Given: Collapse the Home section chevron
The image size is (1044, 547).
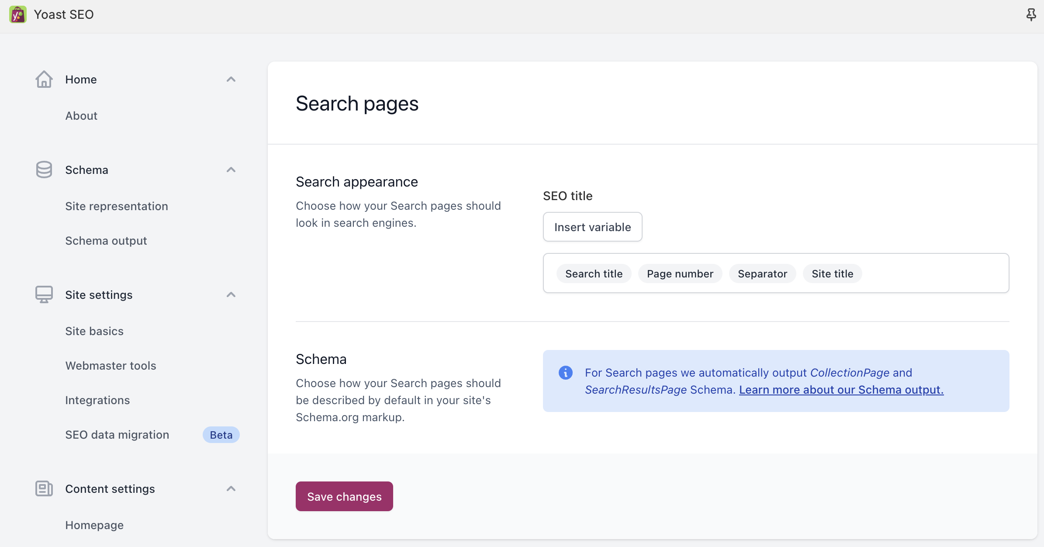Looking at the screenshot, I should pos(231,80).
